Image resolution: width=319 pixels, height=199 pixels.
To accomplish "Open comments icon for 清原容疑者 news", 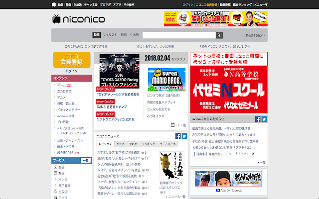I will pos(143,158).
